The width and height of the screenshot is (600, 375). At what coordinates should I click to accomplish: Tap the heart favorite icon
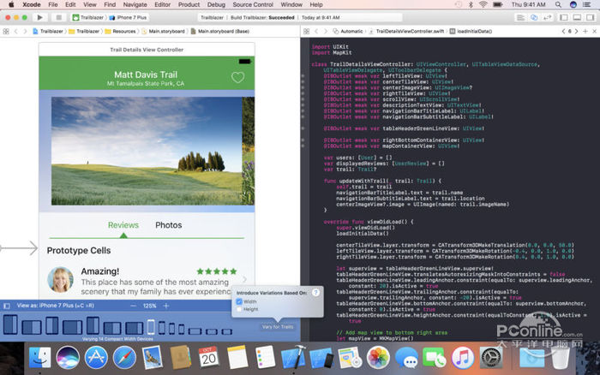pyautogui.click(x=237, y=78)
